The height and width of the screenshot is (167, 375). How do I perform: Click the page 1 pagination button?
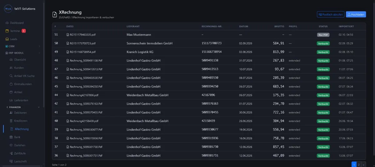click(x=354, y=164)
